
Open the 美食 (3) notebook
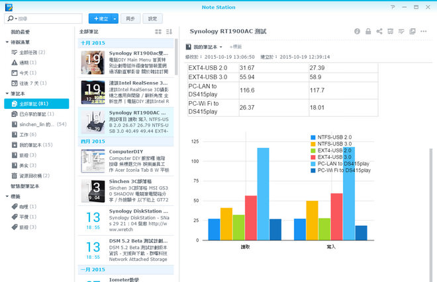point(24,166)
